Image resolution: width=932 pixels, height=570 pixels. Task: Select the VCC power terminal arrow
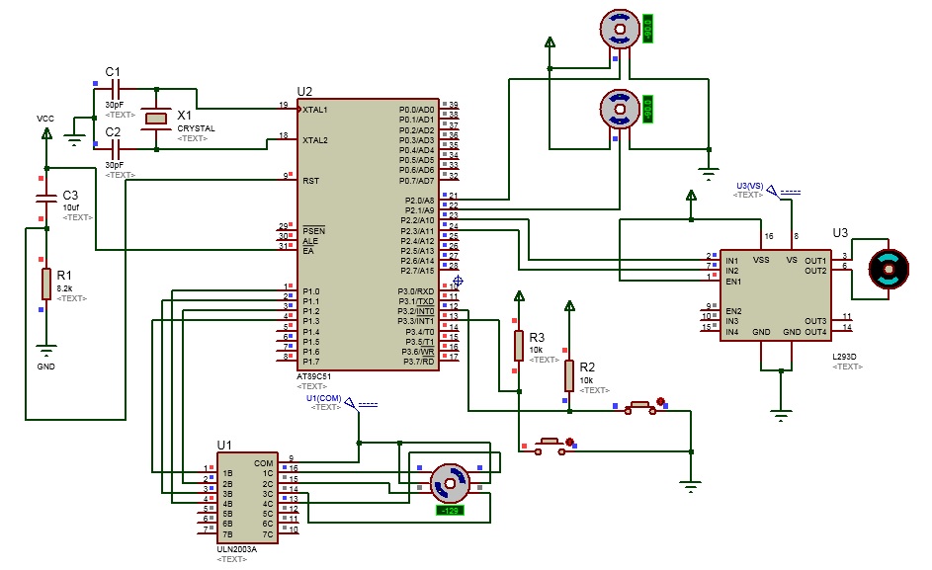46,133
